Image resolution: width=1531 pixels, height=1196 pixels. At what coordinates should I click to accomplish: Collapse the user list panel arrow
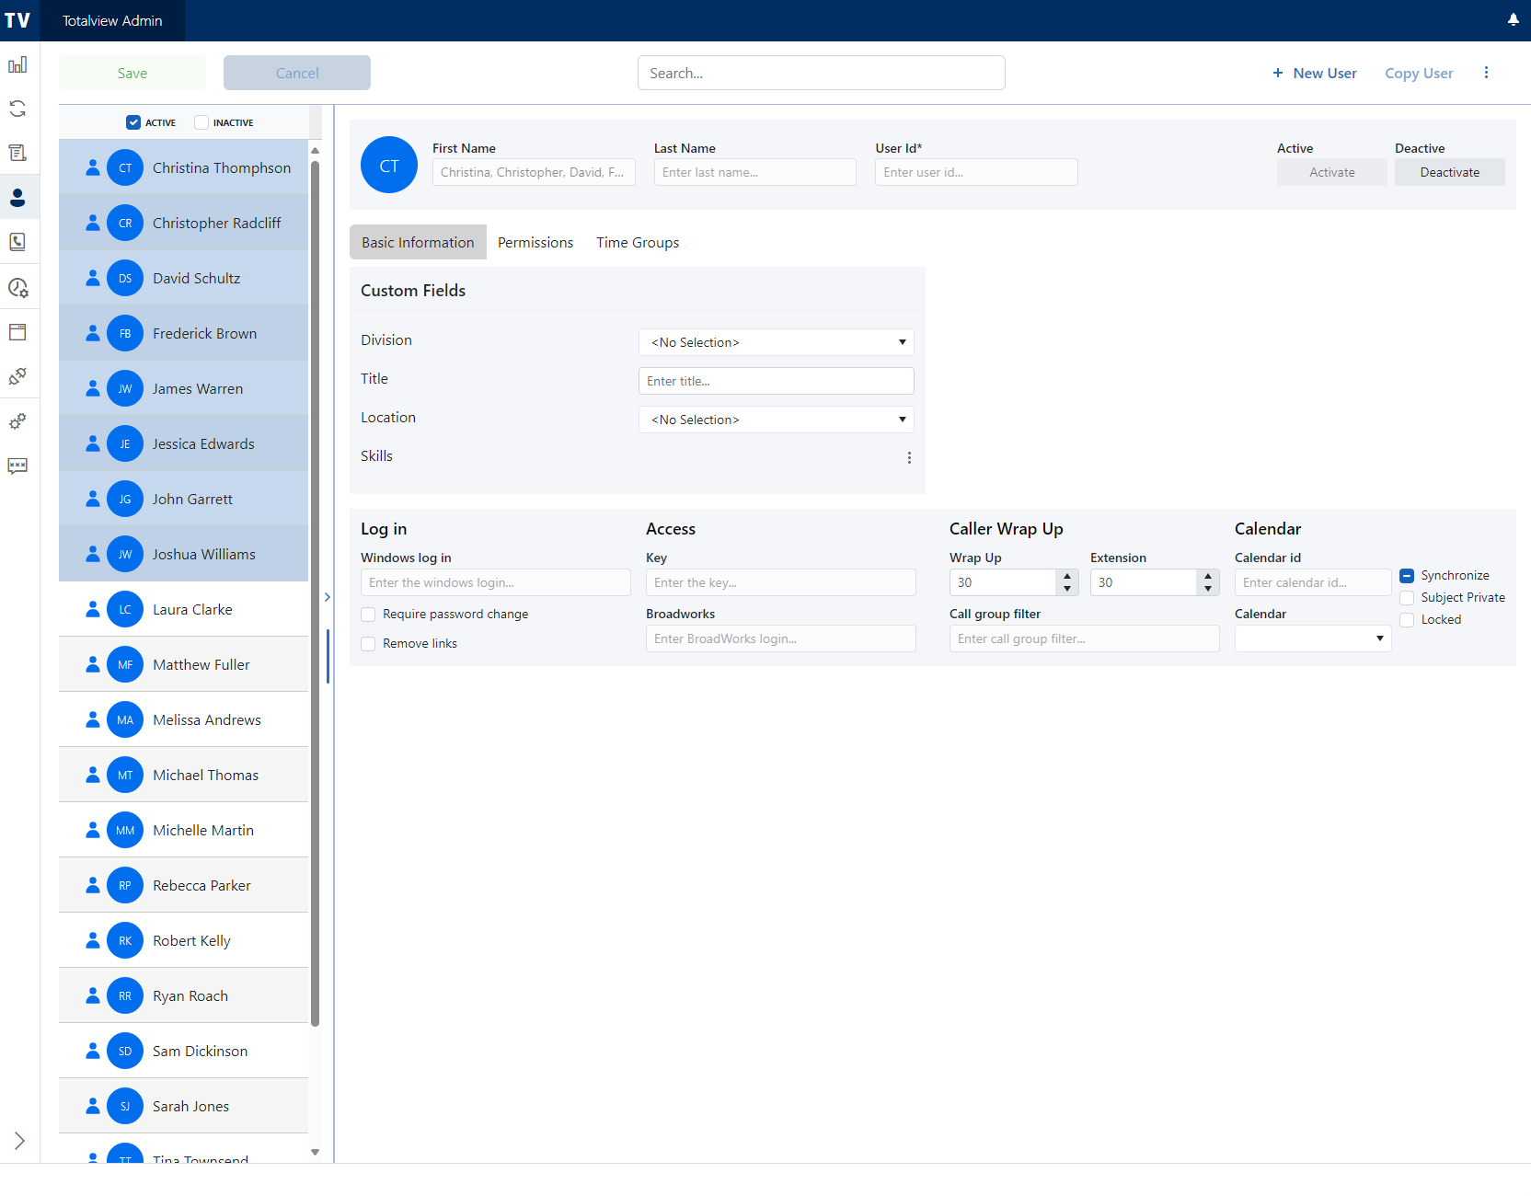[x=328, y=597]
